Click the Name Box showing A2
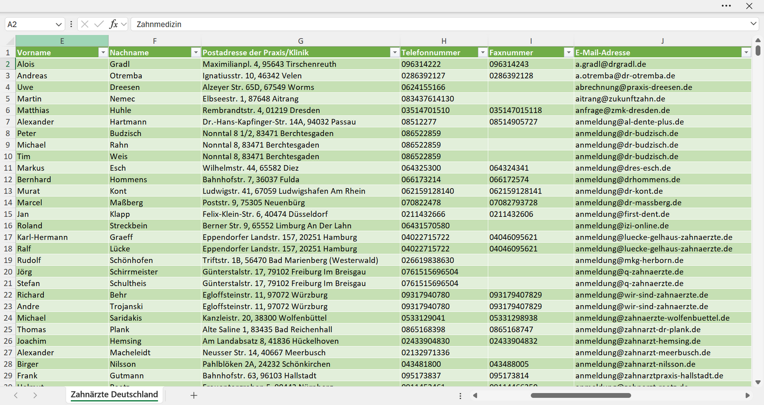This screenshot has height=405, width=764. tap(30, 24)
